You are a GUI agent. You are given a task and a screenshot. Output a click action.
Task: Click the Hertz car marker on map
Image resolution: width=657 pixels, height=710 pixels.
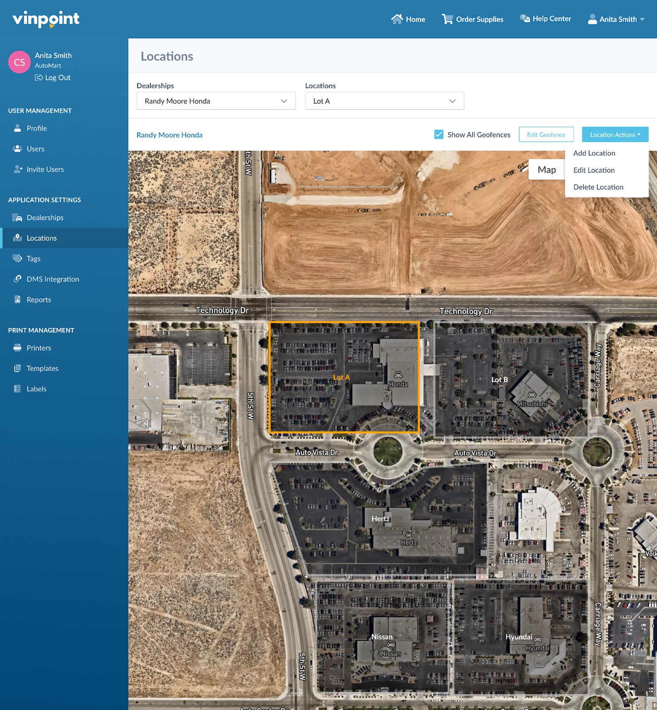(409, 534)
